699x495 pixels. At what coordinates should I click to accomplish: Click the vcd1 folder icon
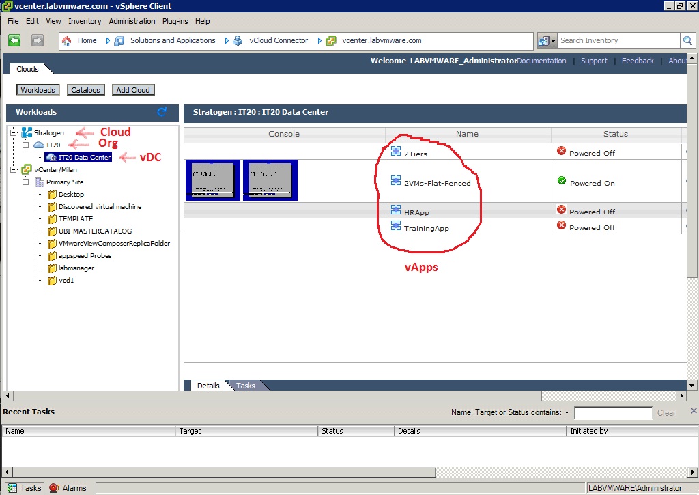[x=52, y=281]
